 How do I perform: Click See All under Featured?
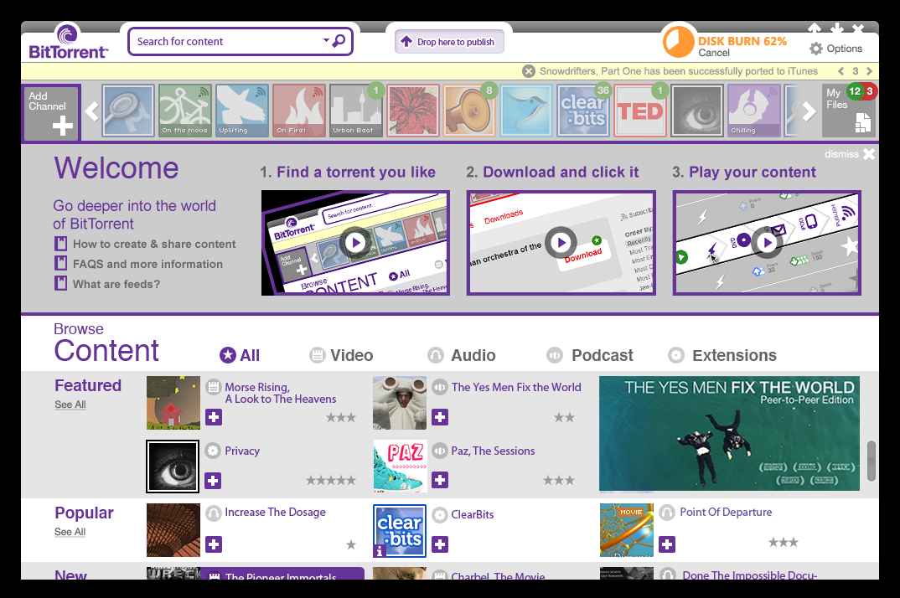coord(70,405)
